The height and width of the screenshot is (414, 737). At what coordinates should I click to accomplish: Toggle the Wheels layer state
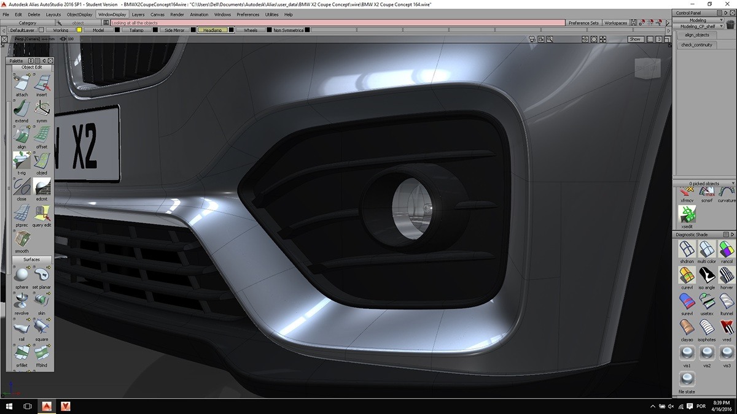(251, 29)
